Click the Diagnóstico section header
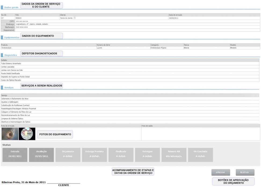Image resolution: width=261 pixels, height=188 pixels. (x=11, y=55)
